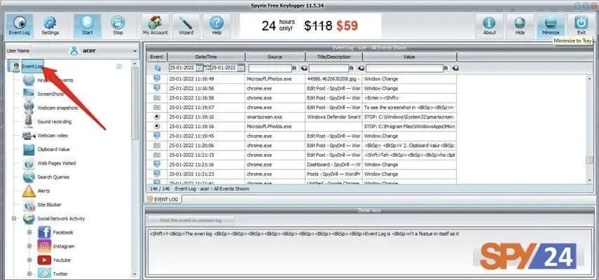Open the Facebook activity item
This screenshot has width=599, height=280.
(x=56, y=232)
